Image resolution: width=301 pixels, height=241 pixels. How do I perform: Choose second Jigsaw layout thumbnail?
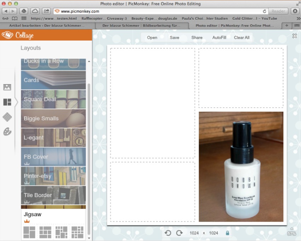45,232
